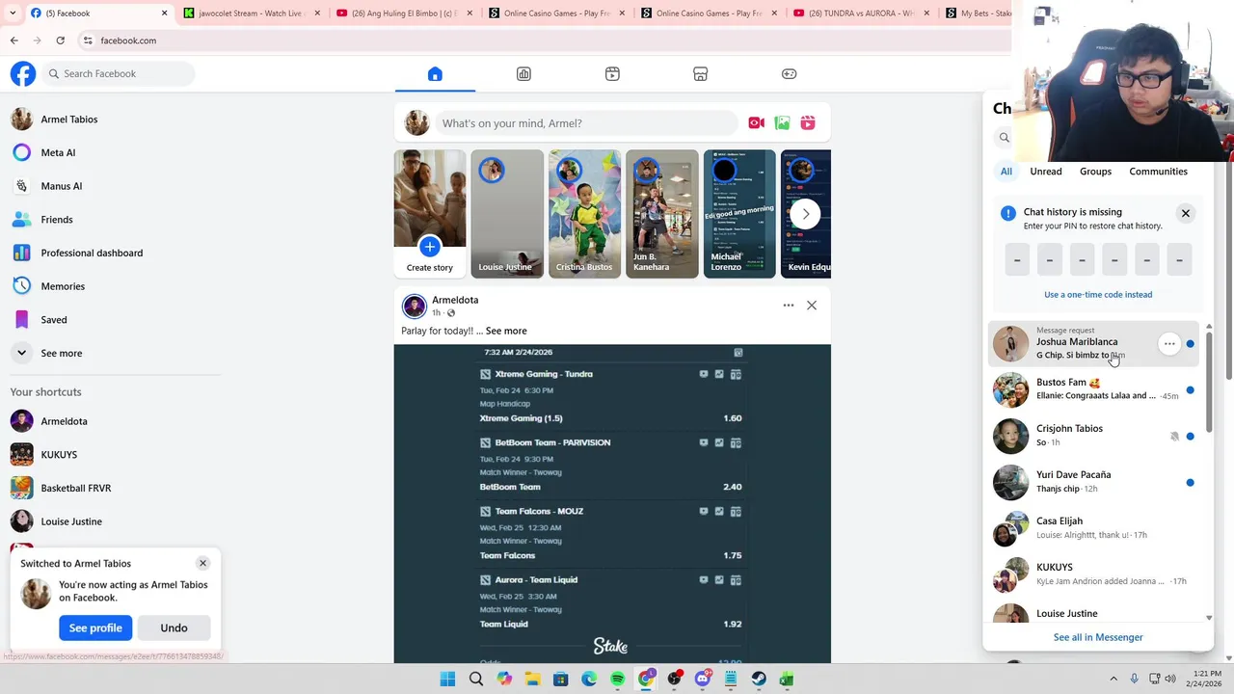
Task: Dismiss the Chat history is missing notice
Action: [1186, 213]
